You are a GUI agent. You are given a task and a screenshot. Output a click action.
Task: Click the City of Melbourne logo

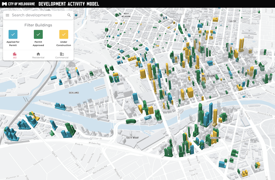coord(18,4)
